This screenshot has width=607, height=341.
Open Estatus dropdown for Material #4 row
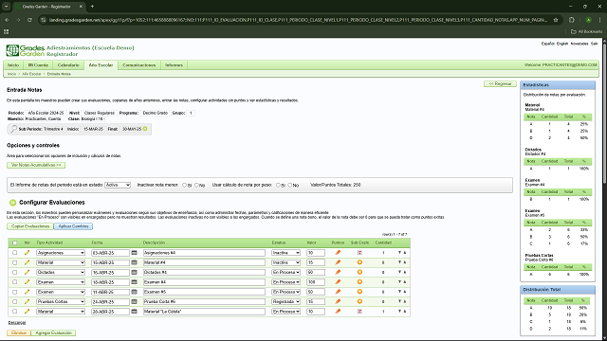285,262
